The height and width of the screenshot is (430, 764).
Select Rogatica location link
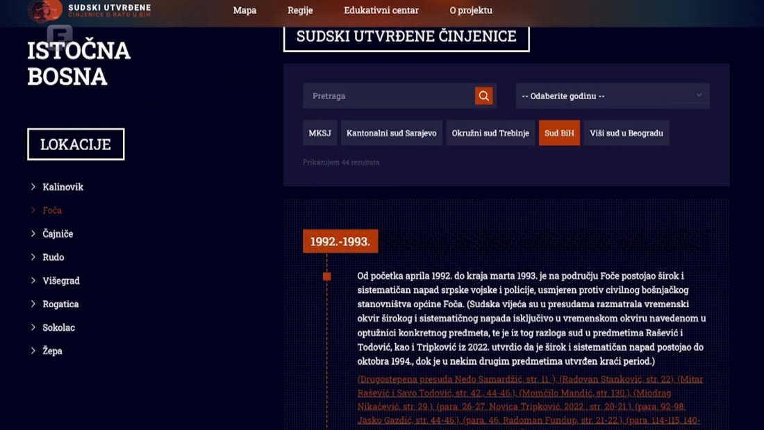click(x=60, y=304)
